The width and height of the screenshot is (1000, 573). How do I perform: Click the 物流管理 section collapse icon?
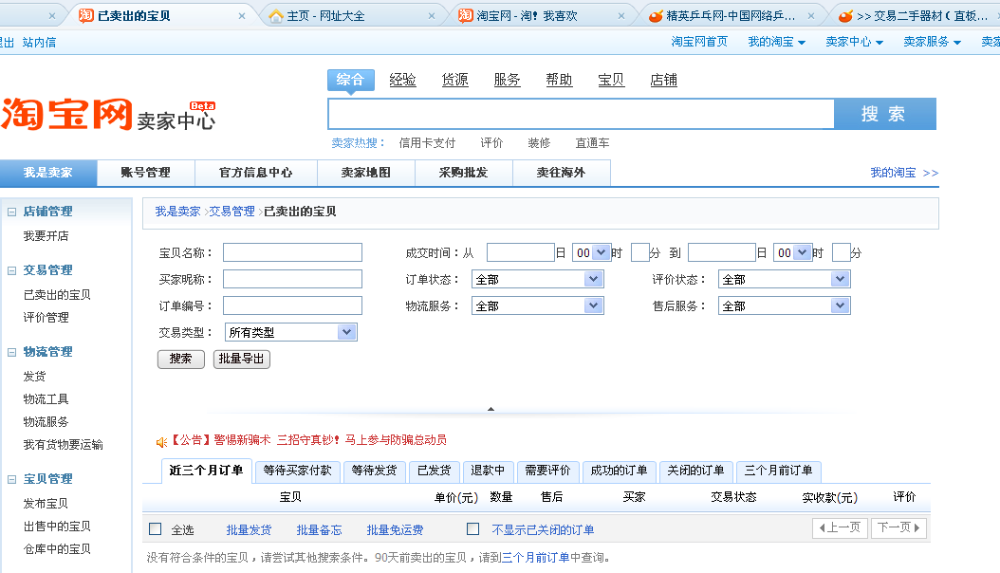coord(11,352)
